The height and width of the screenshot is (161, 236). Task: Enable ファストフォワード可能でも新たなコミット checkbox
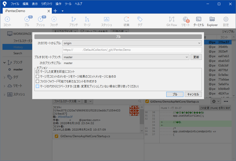point(38,81)
